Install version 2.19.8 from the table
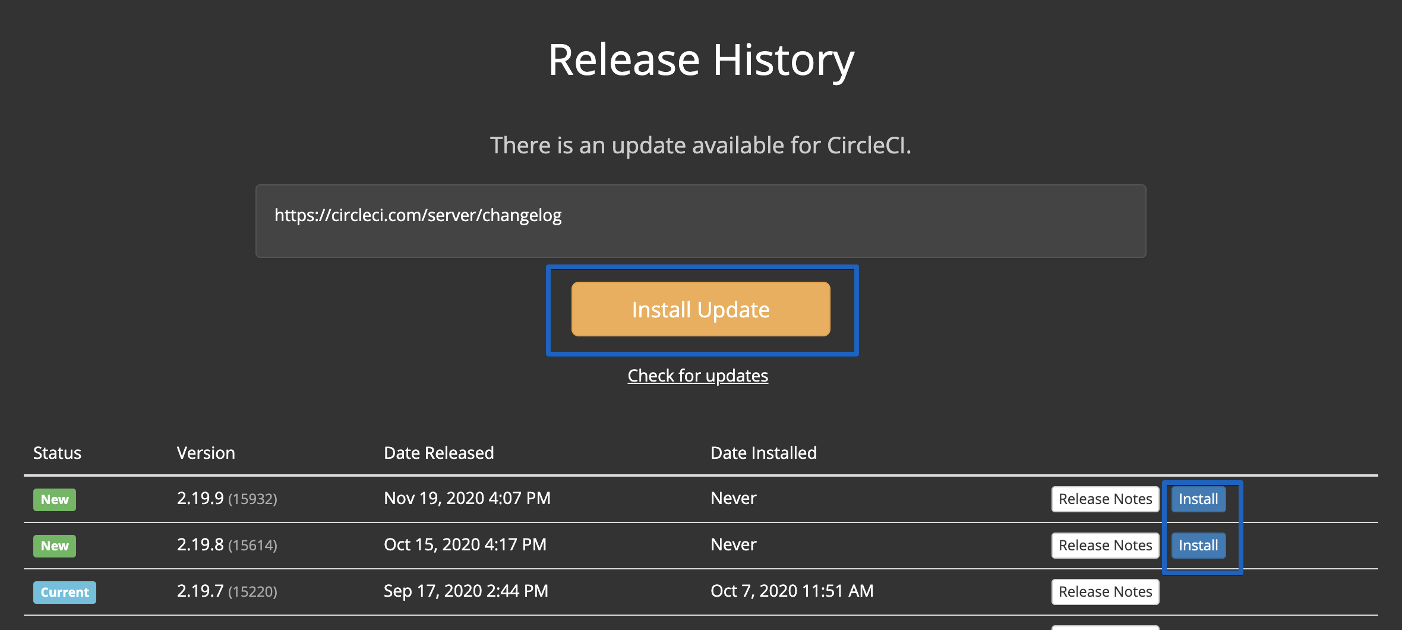1402x630 pixels. (x=1198, y=545)
